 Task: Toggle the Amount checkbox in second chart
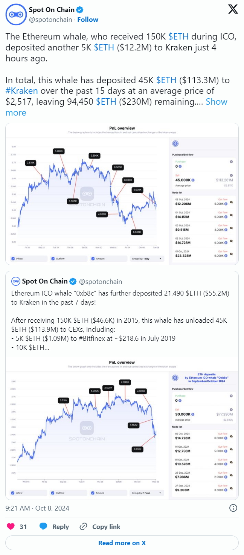point(92,493)
